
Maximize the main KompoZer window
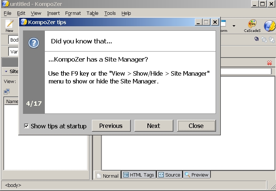(x=262, y=4)
